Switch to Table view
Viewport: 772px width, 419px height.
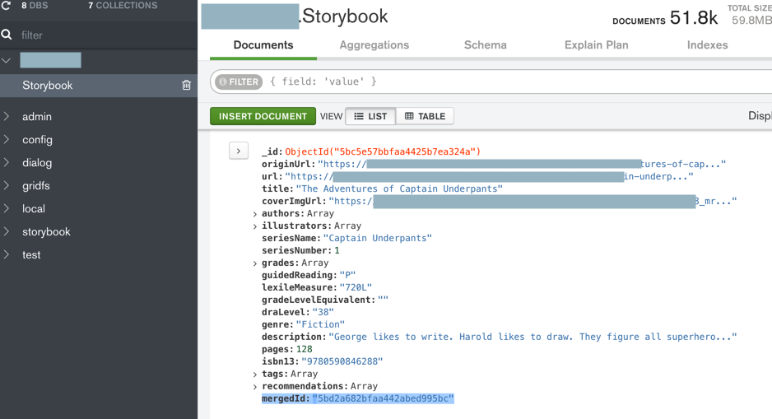[x=425, y=116]
